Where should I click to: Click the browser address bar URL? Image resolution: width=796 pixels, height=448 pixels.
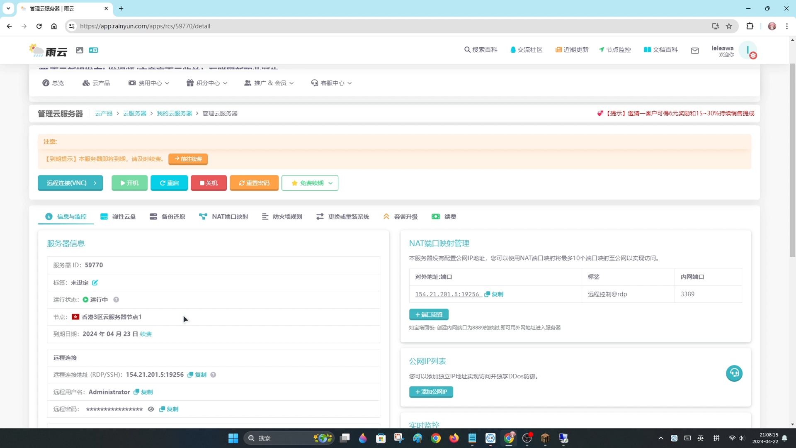pyautogui.click(x=145, y=26)
